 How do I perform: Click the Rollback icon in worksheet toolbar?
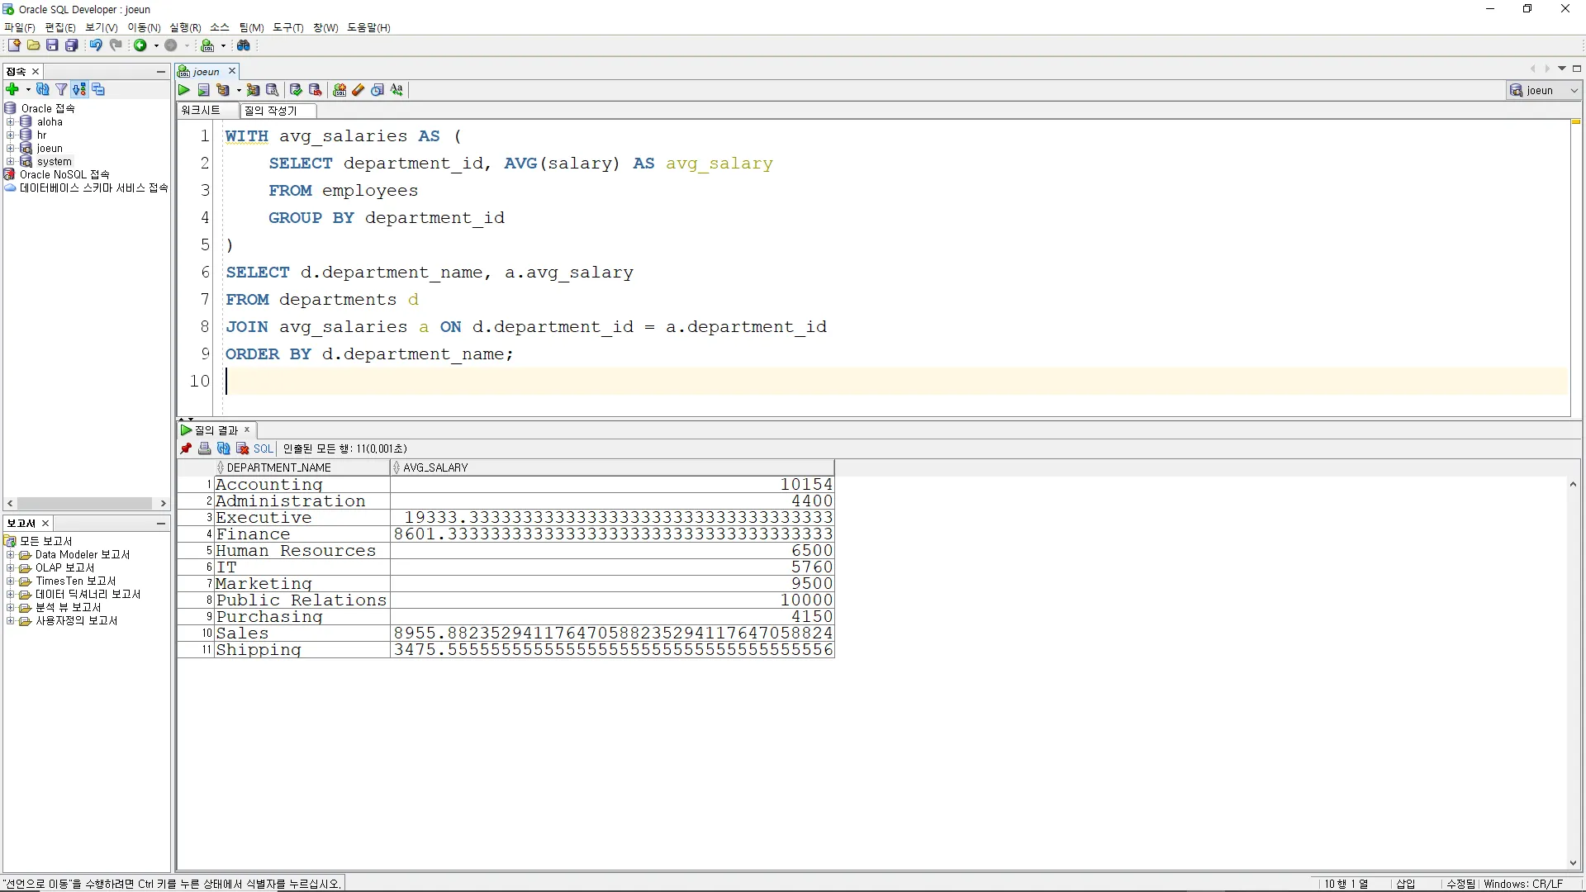click(x=315, y=90)
